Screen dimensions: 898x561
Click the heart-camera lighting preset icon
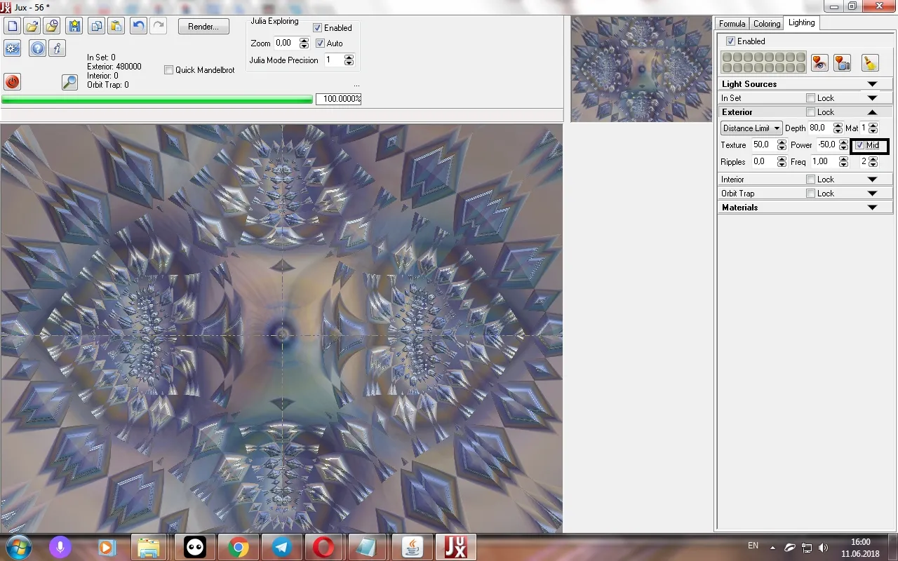pyautogui.click(x=843, y=62)
